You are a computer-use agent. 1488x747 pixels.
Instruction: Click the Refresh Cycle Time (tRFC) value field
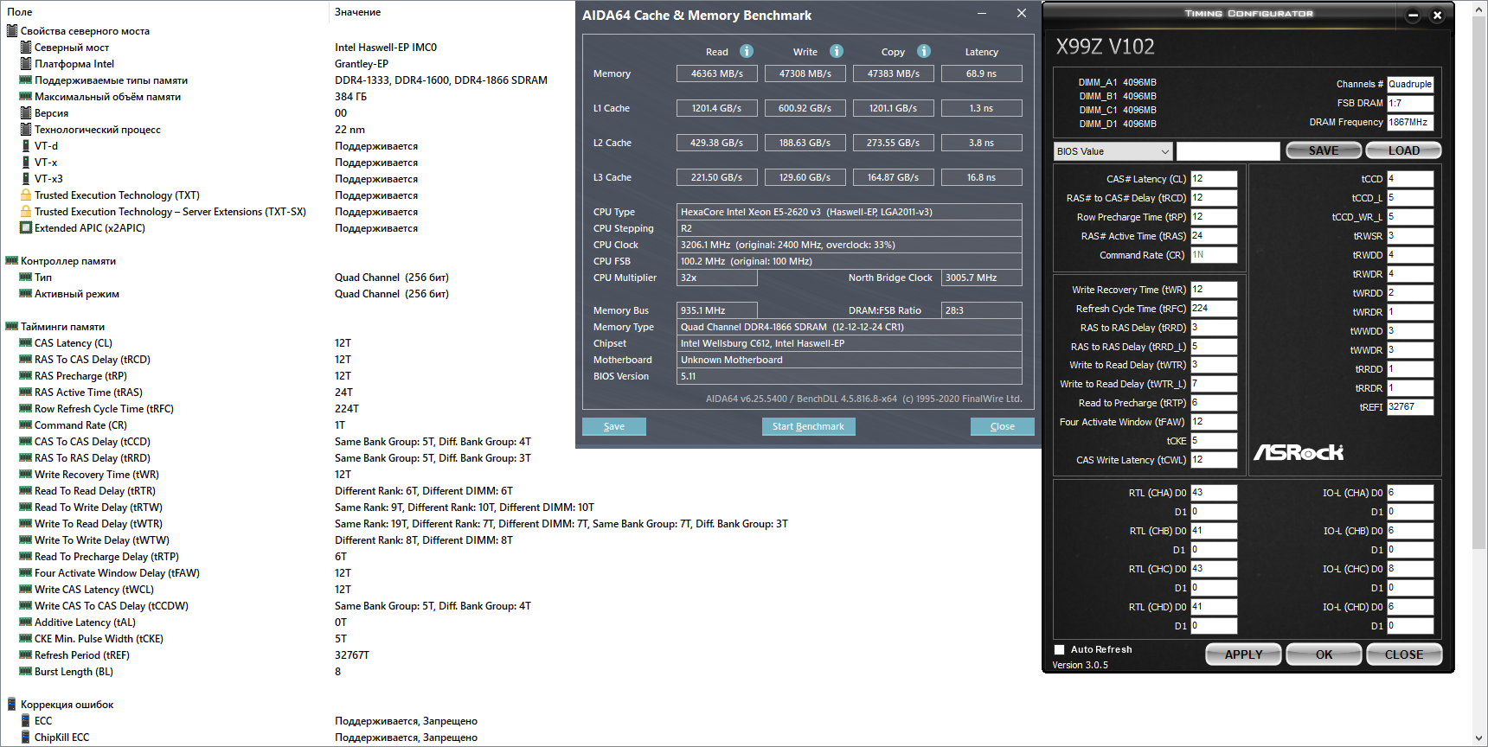pos(1214,309)
